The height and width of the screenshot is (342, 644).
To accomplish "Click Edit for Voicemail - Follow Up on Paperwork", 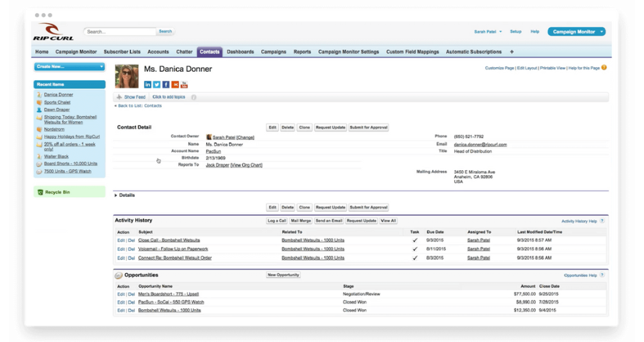I will coord(121,250).
